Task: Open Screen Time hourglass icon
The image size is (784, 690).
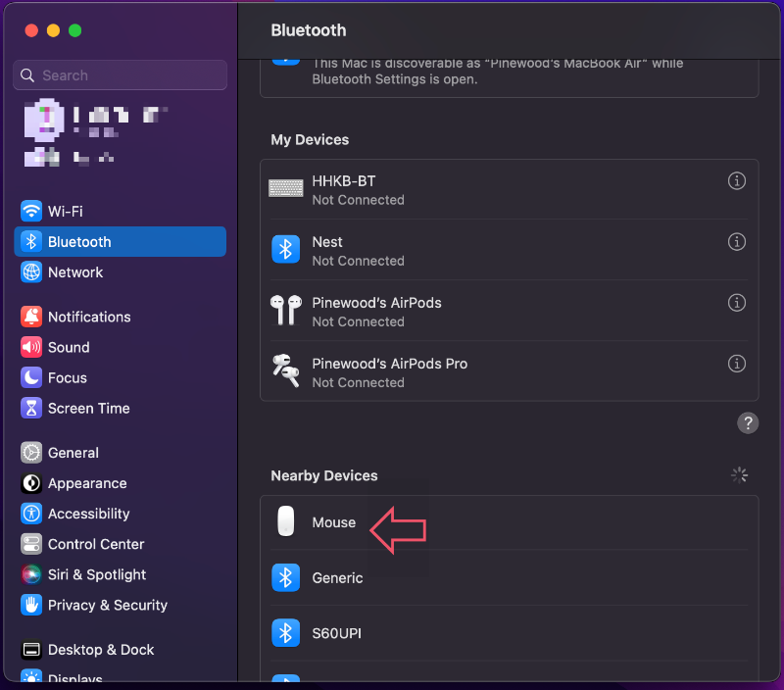Action: click(x=31, y=408)
